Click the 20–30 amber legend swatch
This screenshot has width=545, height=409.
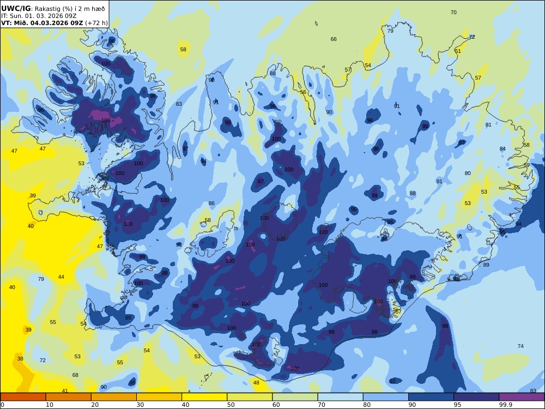(114, 397)
